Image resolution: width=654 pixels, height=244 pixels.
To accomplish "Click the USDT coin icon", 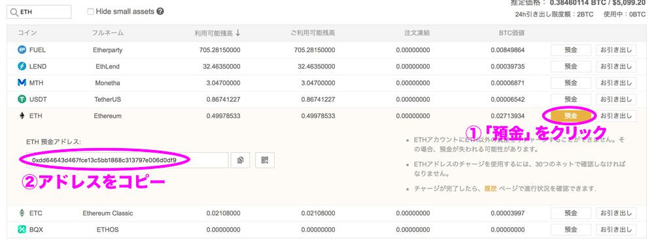I will [22, 100].
